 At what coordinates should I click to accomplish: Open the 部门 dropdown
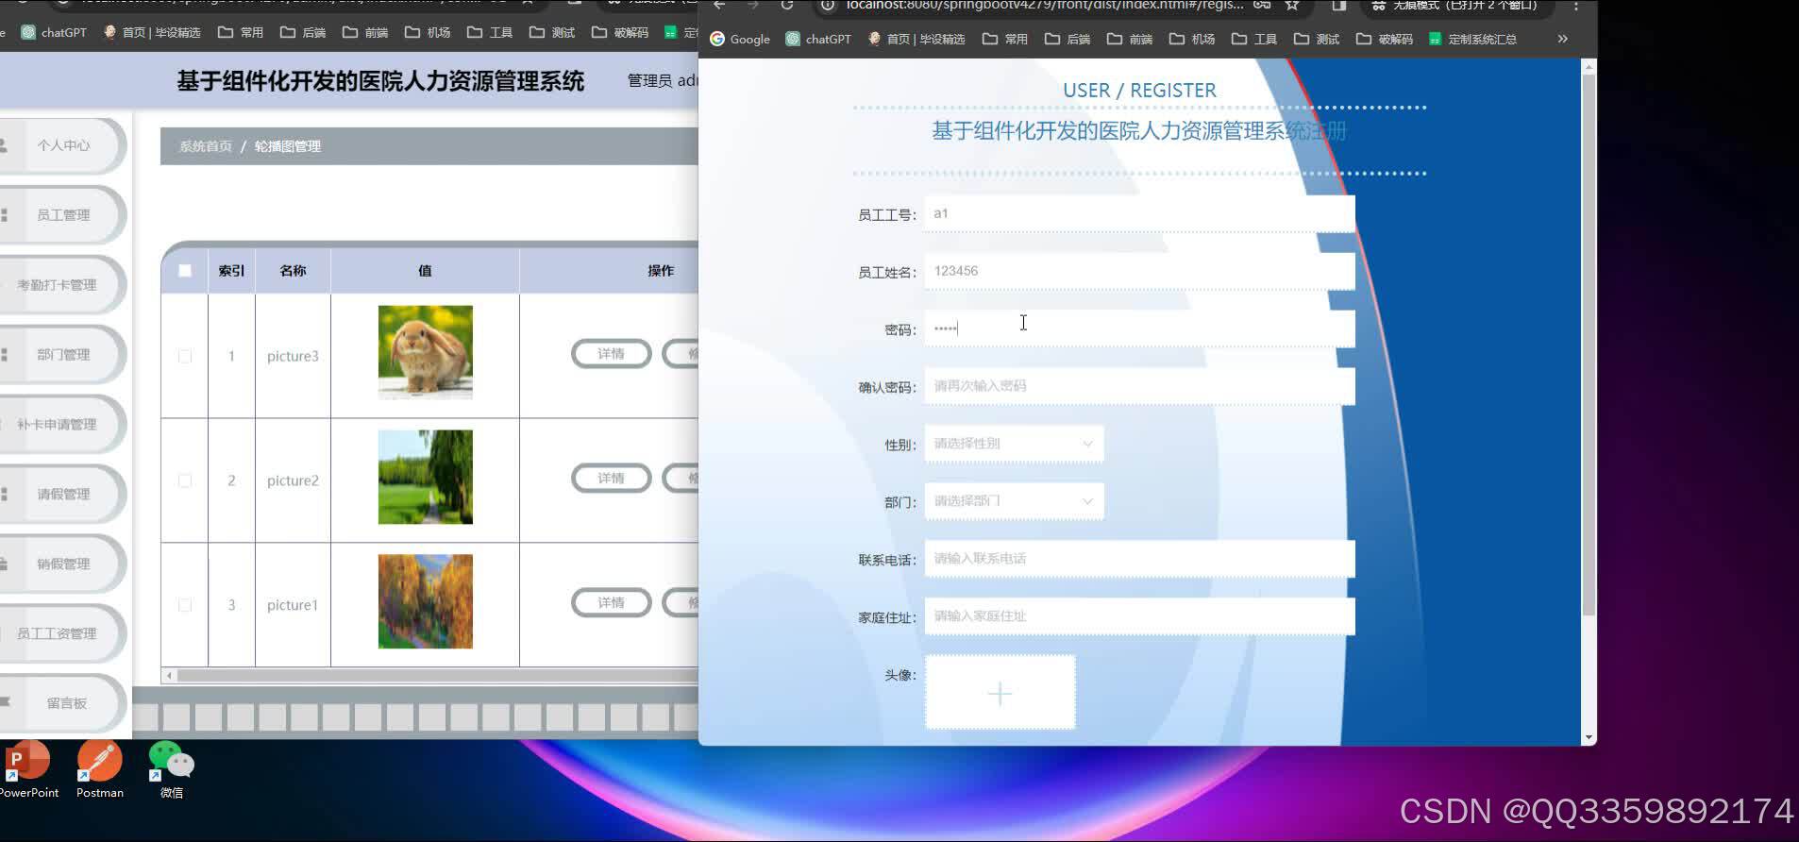pyautogui.click(x=1014, y=501)
